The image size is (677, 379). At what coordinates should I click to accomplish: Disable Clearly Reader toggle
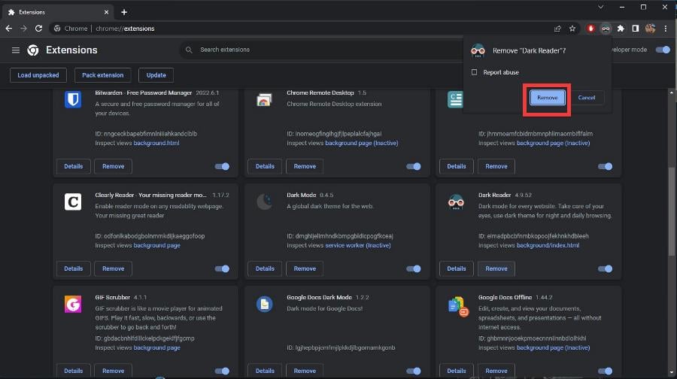click(222, 268)
